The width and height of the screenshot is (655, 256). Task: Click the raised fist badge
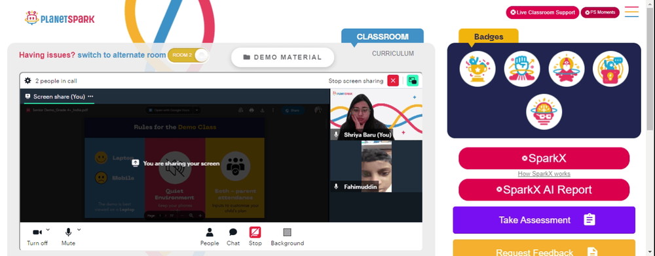[522, 69]
